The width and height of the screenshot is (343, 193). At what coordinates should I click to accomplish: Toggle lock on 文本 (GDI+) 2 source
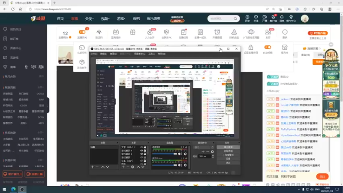145,147
